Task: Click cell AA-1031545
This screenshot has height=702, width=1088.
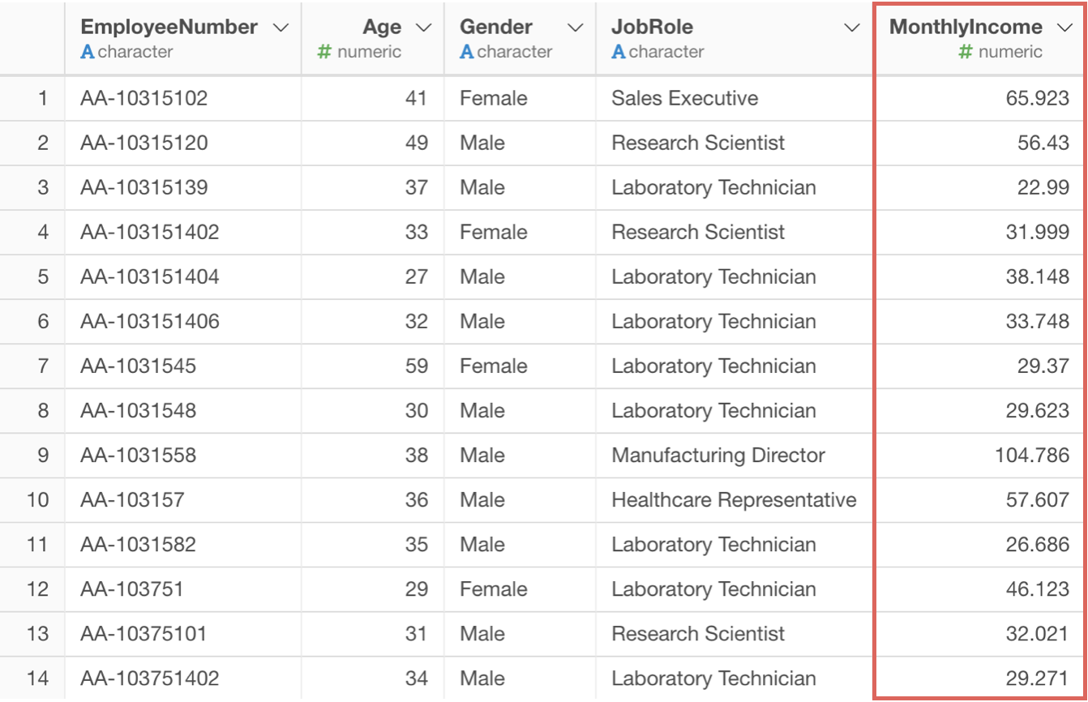Action: [x=183, y=366]
